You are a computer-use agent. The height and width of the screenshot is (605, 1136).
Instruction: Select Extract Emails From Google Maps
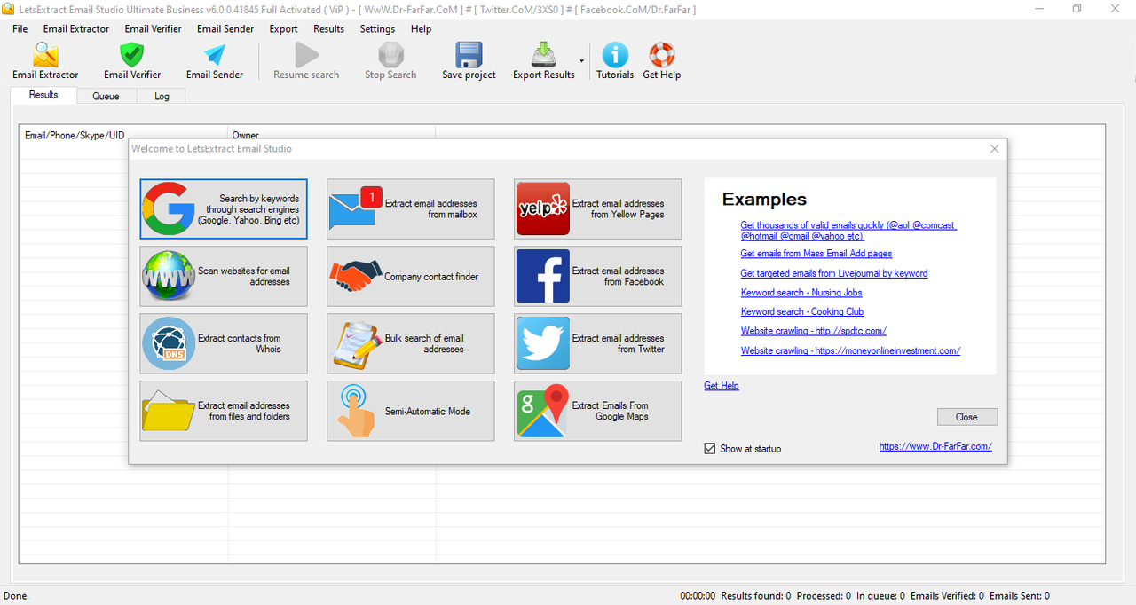click(x=598, y=412)
